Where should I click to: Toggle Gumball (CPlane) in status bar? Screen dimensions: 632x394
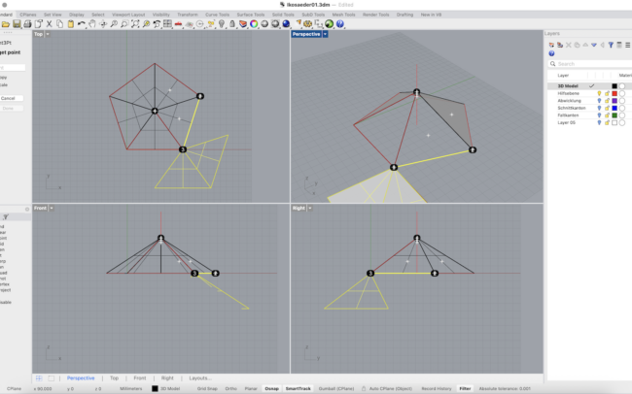(336, 389)
